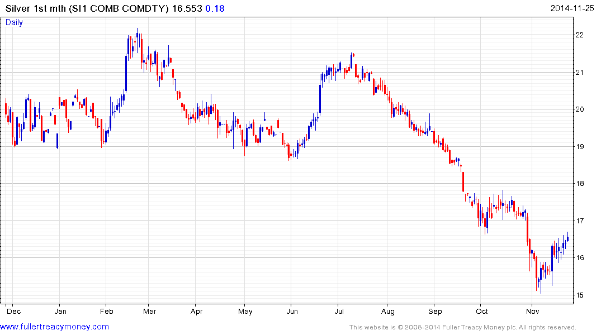Viewport: 601px width, 335px height.
Task: Click the Nov month label
Action: click(532, 311)
